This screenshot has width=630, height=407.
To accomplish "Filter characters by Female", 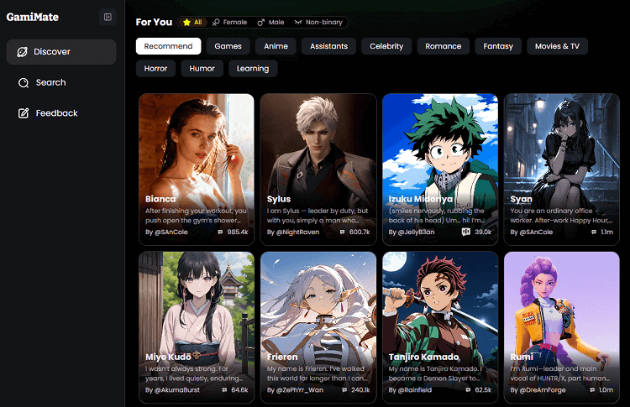I will coord(230,23).
